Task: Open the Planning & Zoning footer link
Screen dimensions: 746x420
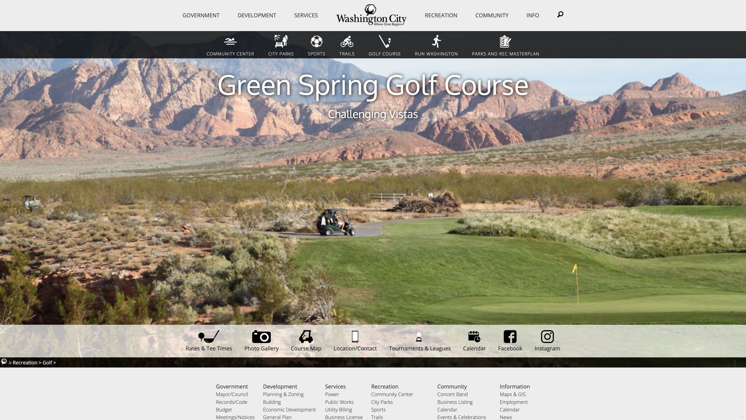Action: point(283,394)
